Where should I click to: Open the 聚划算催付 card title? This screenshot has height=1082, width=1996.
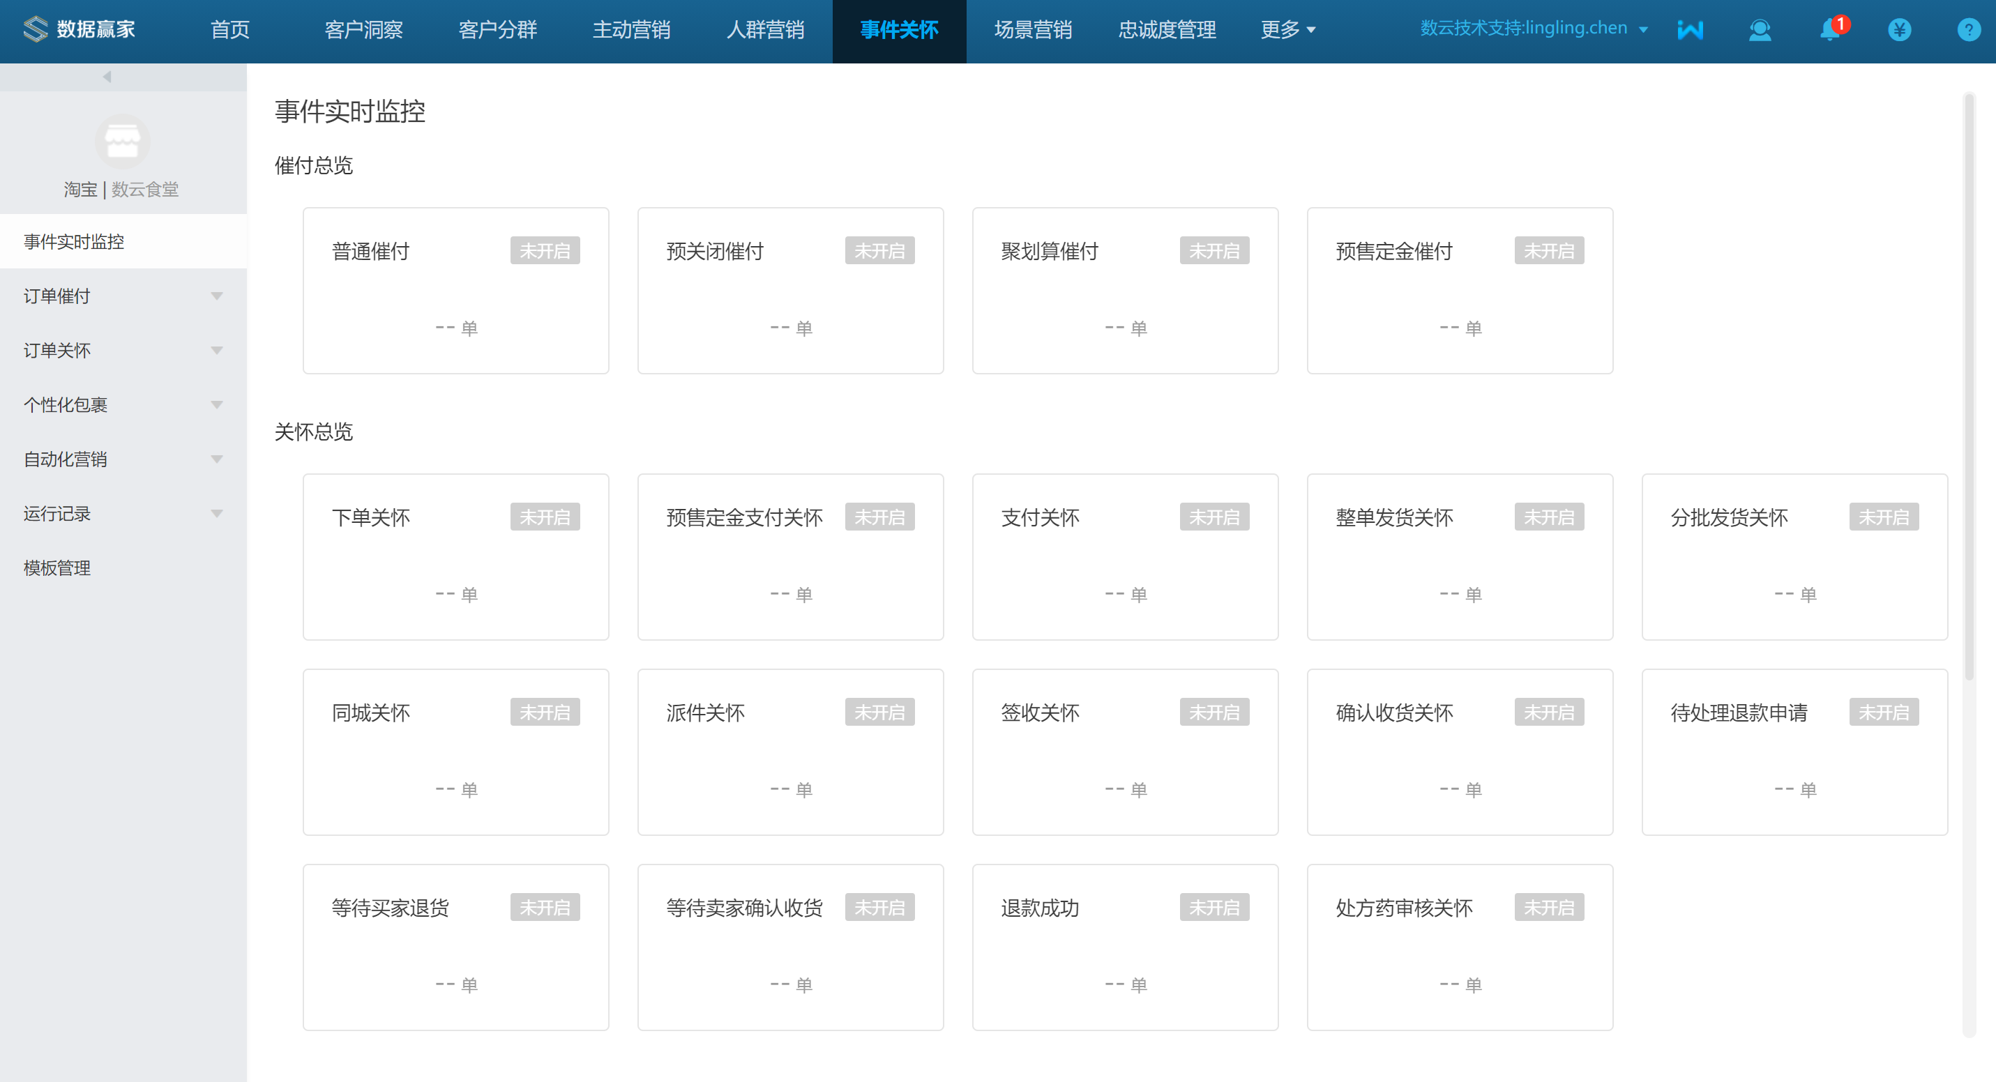point(1050,252)
